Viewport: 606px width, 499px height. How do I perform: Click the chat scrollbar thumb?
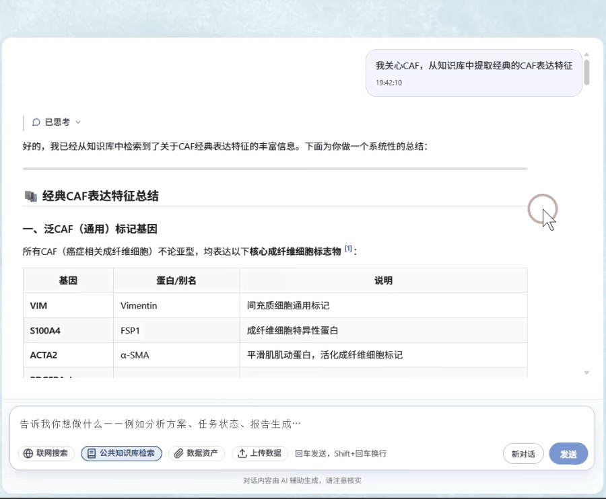(x=586, y=72)
